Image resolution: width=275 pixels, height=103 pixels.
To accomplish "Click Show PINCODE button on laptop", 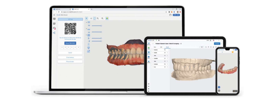I will tap(70, 43).
